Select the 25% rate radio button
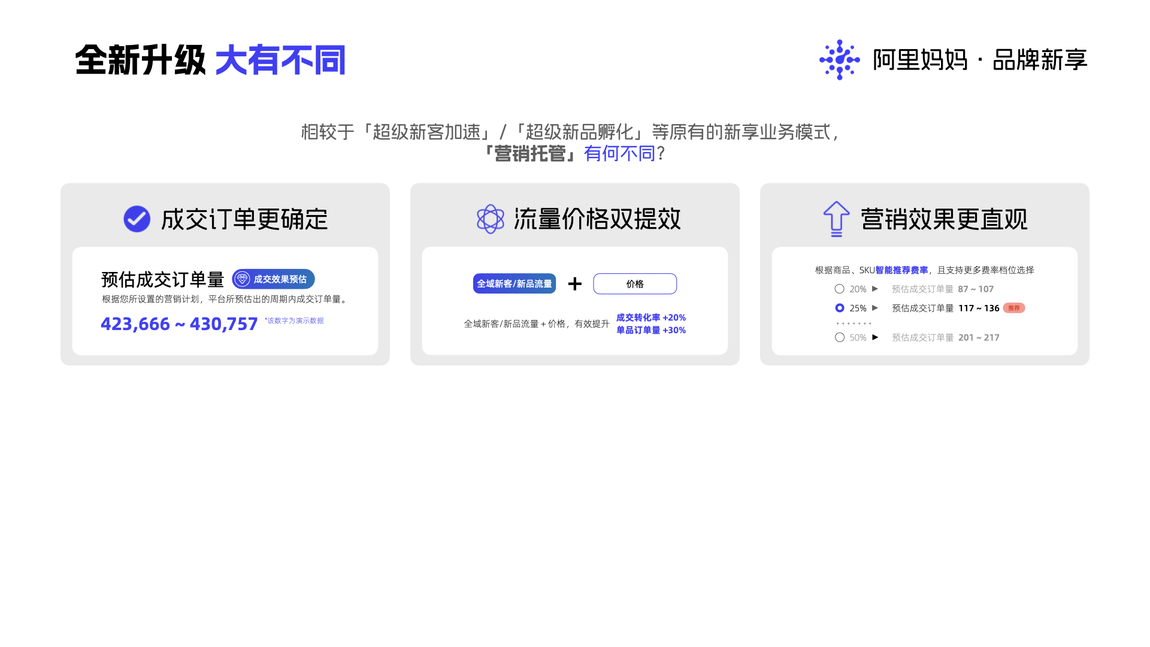This screenshot has width=1150, height=647. click(839, 308)
